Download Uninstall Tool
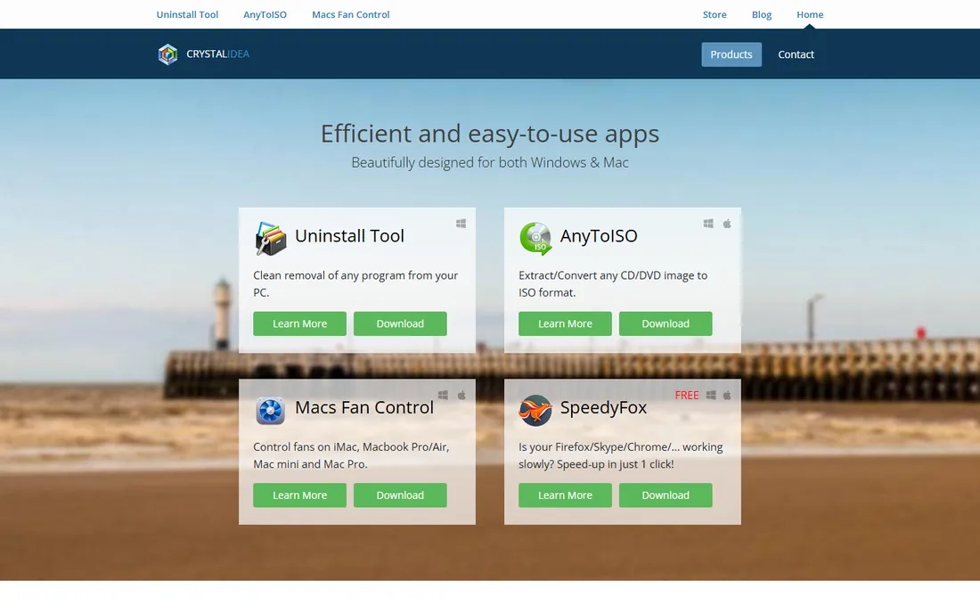The height and width of the screenshot is (613, 980). pyautogui.click(x=400, y=323)
